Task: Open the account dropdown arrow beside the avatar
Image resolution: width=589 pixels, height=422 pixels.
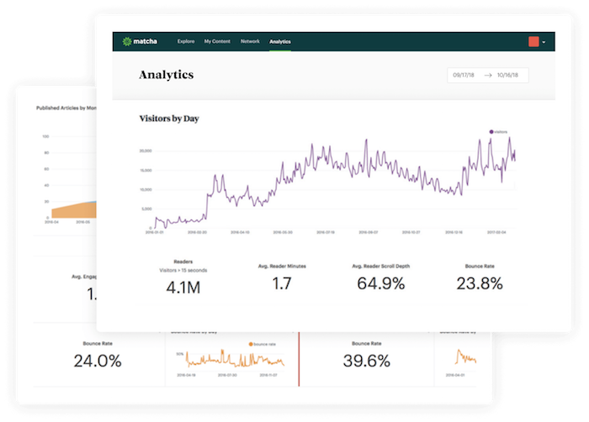Action: [544, 42]
